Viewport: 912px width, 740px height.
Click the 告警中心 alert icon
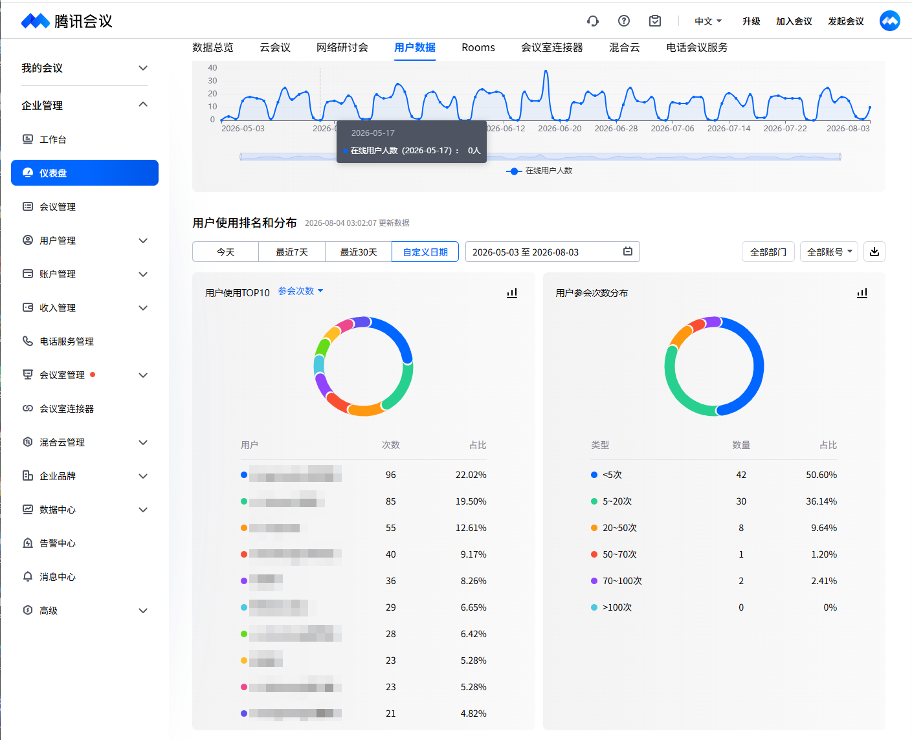(x=28, y=543)
